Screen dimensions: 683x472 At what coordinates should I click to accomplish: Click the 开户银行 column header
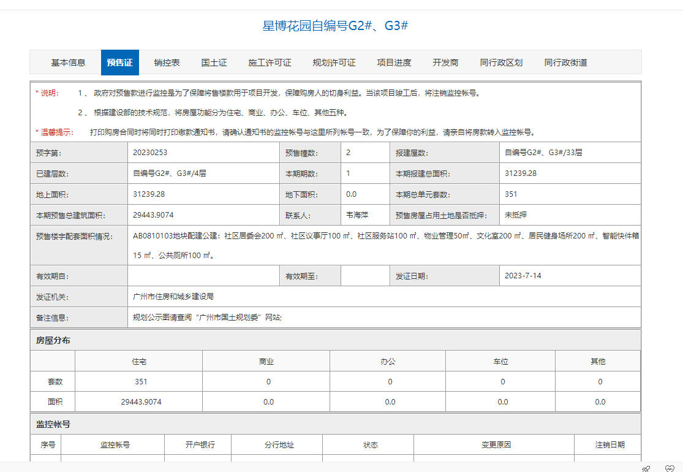click(x=200, y=445)
